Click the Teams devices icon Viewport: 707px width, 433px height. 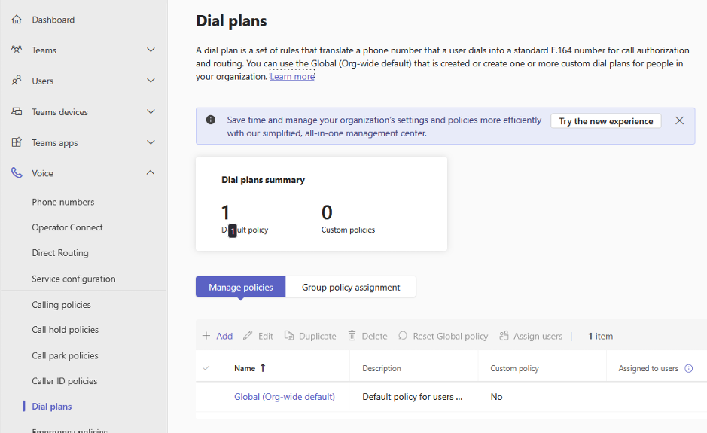tap(17, 111)
